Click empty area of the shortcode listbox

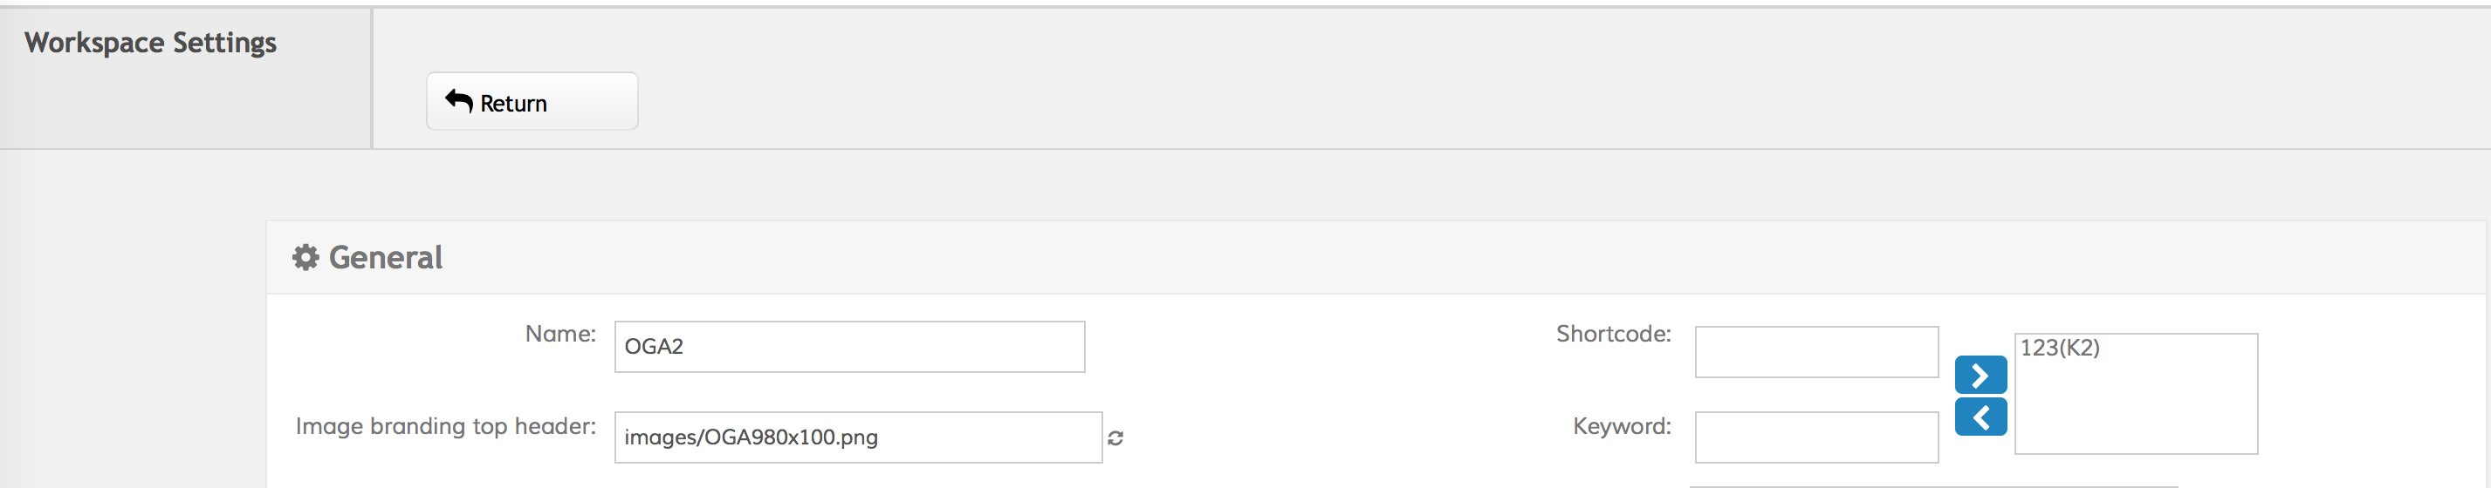click(2135, 416)
